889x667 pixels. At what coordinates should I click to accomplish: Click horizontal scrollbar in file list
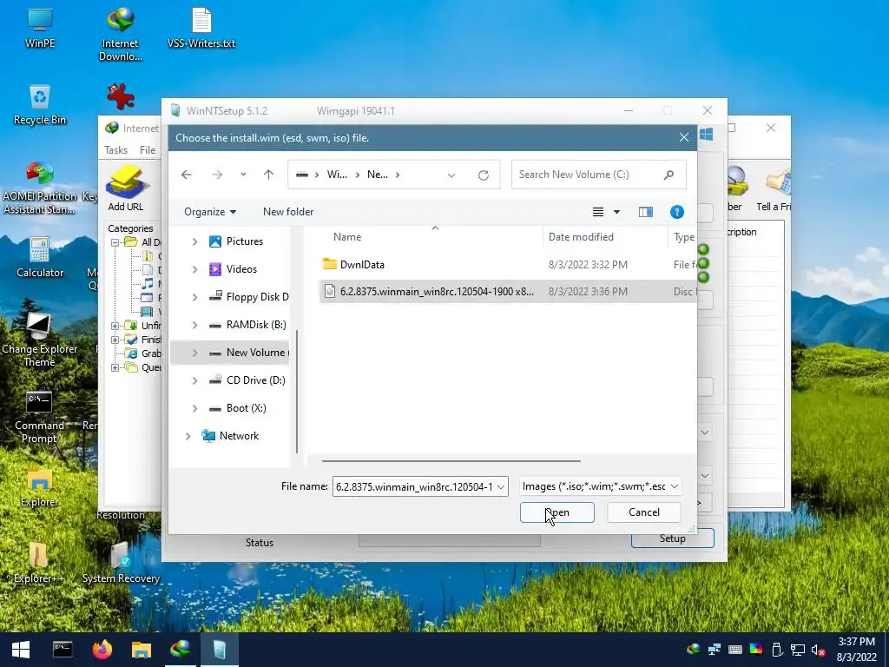[x=451, y=461]
